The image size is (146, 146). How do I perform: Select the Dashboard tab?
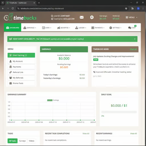pyautogui.click(x=13, y=27)
